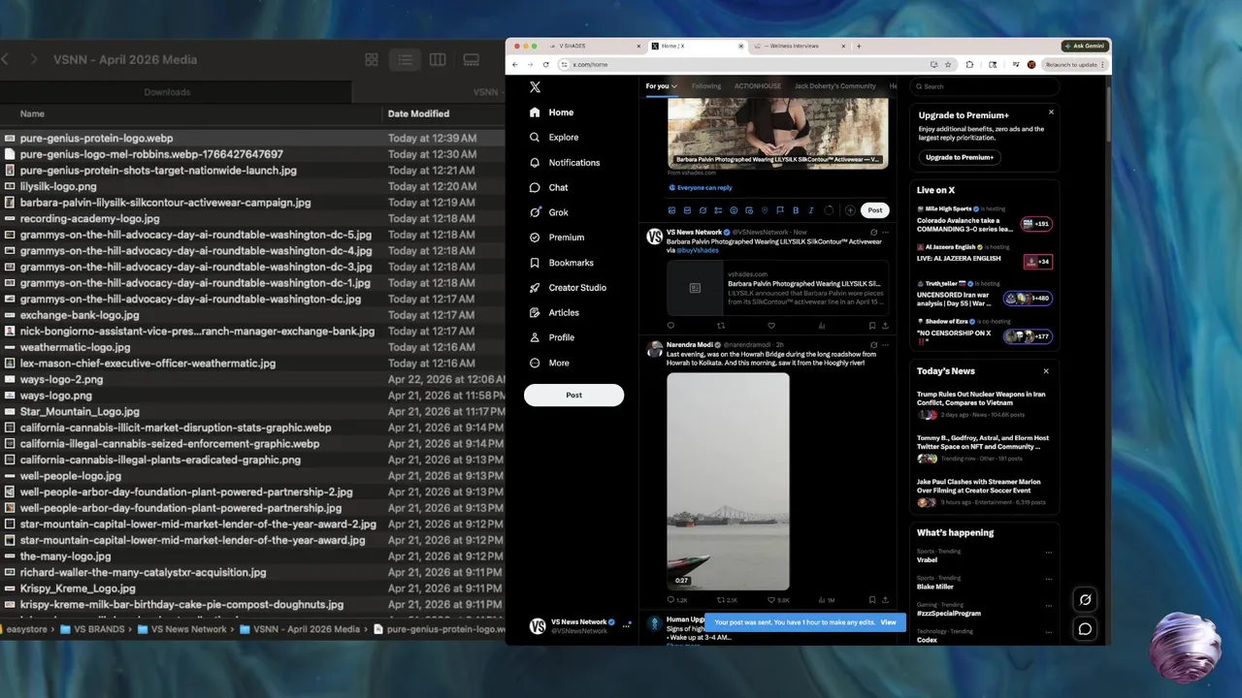Open Creator Studio in sidebar
Viewport: 1242px width, 698px height.
click(568, 288)
